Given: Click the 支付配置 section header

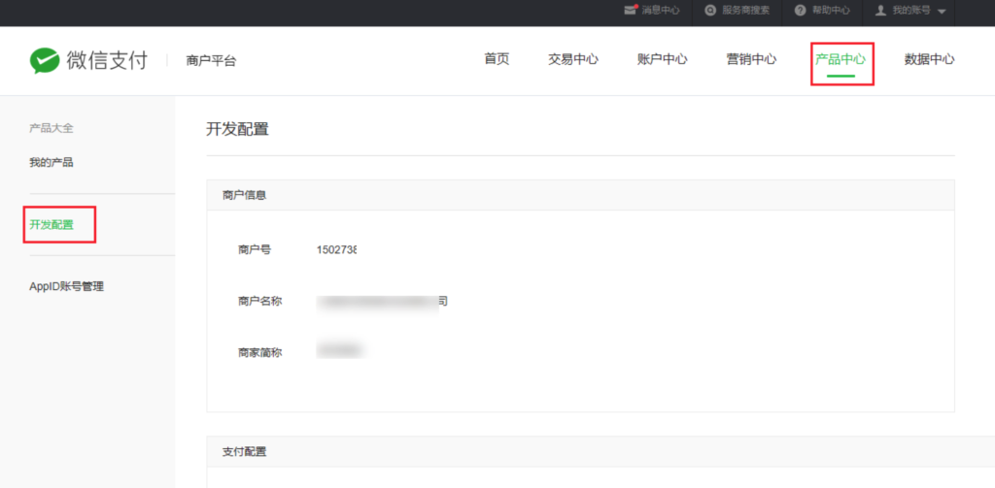Looking at the screenshot, I should [244, 452].
